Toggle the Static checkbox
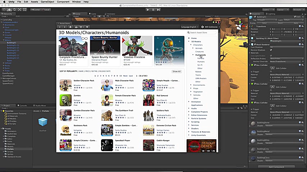The image size is (307, 172). coord(295,17)
